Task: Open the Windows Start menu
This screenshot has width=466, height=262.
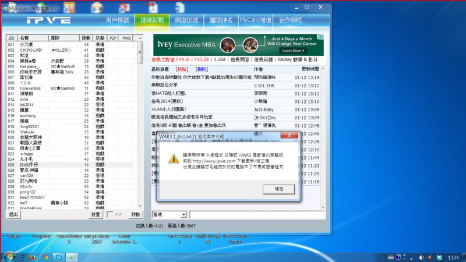Action: 9,257
